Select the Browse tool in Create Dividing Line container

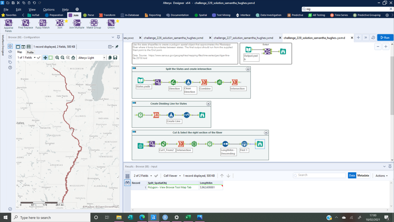tap(202, 115)
